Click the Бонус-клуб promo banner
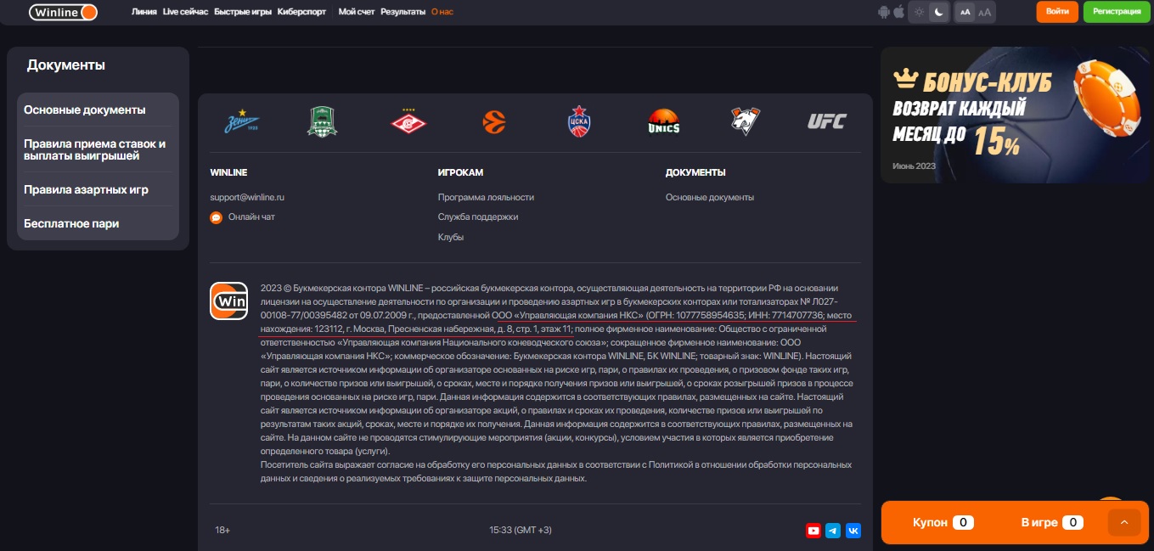This screenshot has height=551, width=1154. (1010, 115)
